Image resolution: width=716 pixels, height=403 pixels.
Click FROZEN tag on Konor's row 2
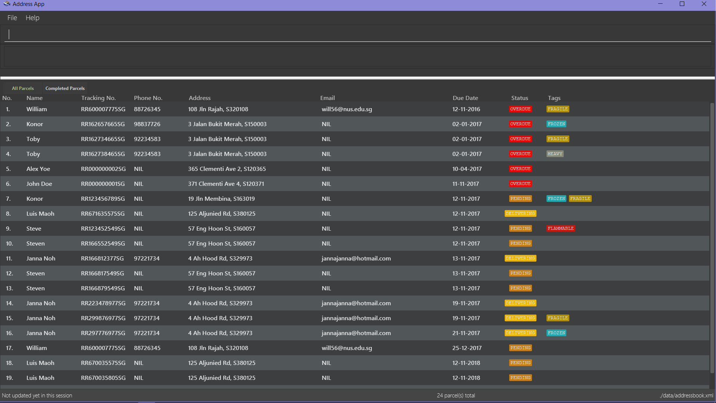[557, 124]
